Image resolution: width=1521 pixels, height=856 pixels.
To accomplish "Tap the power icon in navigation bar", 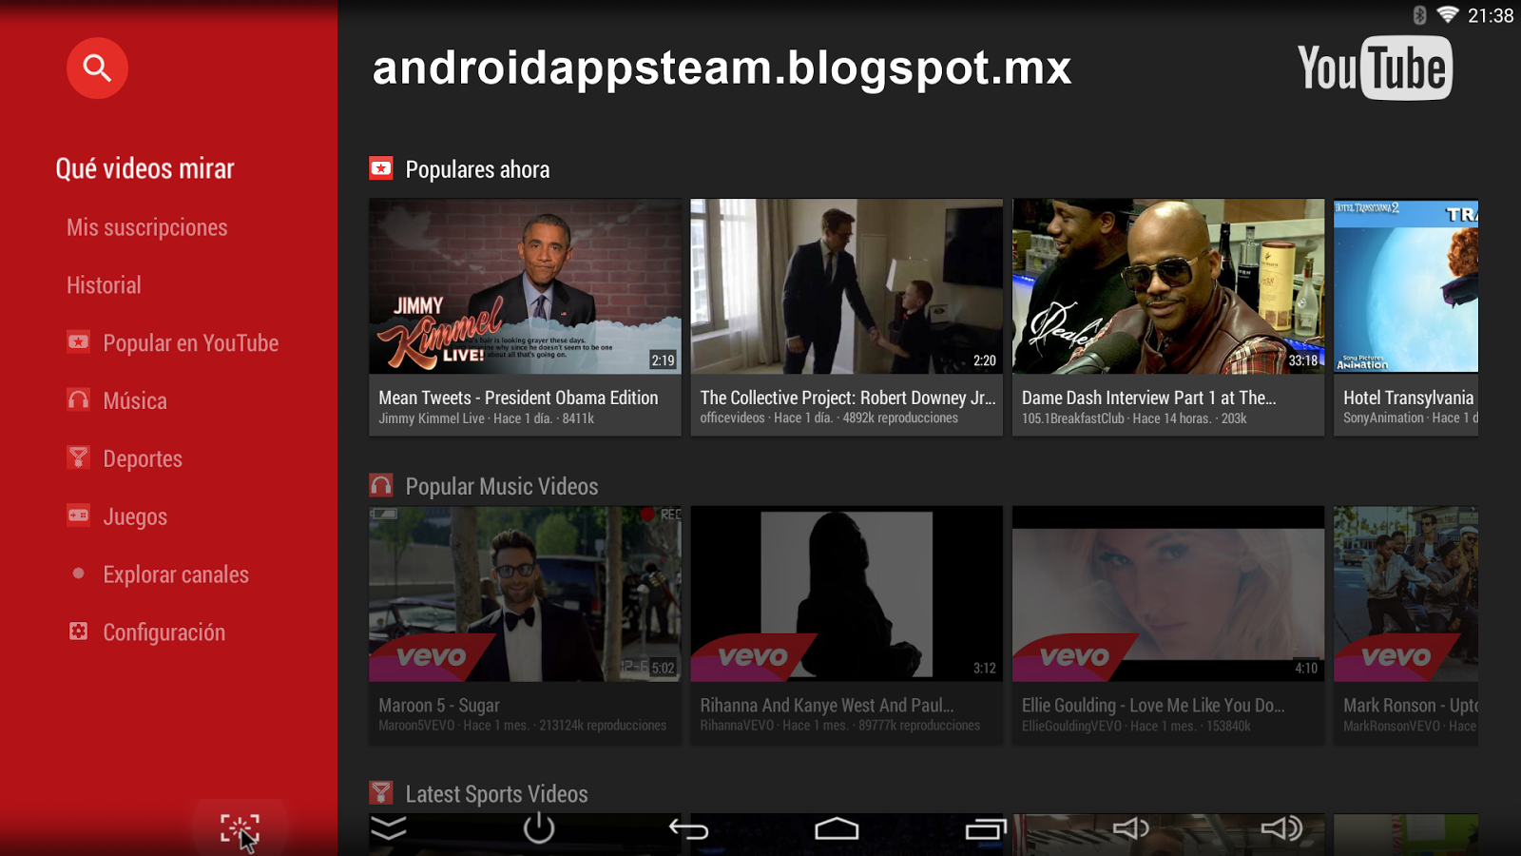I will 539,828.
